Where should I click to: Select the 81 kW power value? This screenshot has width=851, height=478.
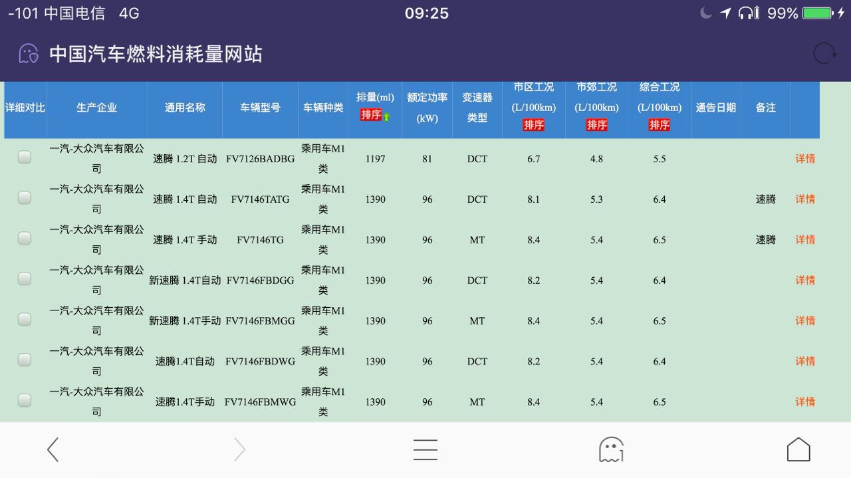[x=427, y=159]
